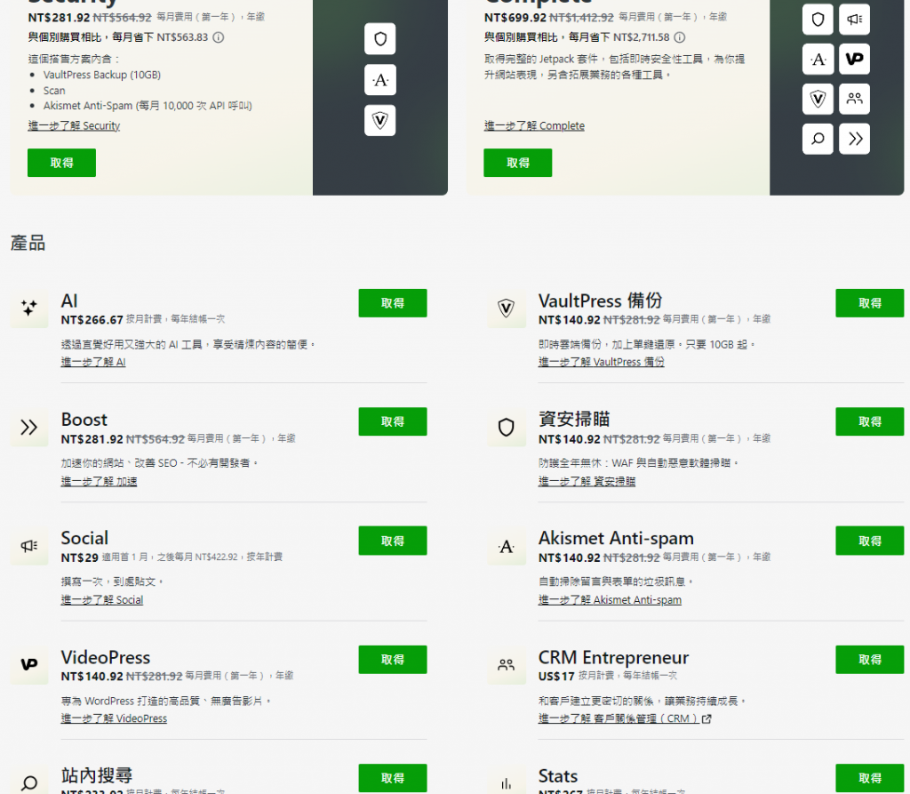Click the Akismet Anti-Spam 10,000 API list item
The image size is (910, 794).
click(148, 106)
